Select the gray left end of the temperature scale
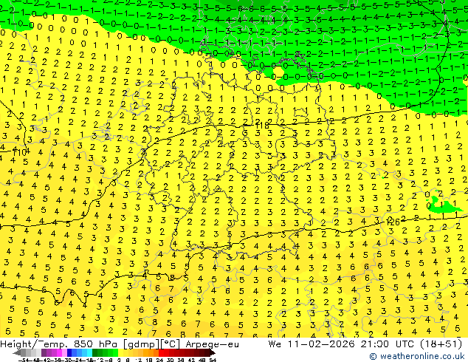Image resolution: width=468 pixels, height=362 pixels. click(x=17, y=353)
